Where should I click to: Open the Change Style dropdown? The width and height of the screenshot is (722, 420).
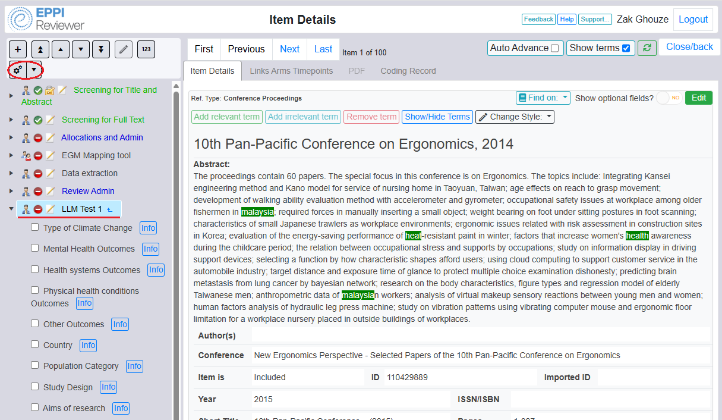click(515, 117)
